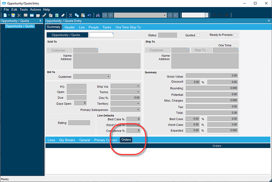Click the Opportunity / Quote number input field
Screen dimensions: 272x182
tap(101, 35)
